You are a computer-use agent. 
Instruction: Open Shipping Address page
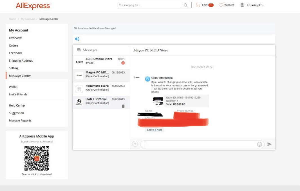click(21, 61)
